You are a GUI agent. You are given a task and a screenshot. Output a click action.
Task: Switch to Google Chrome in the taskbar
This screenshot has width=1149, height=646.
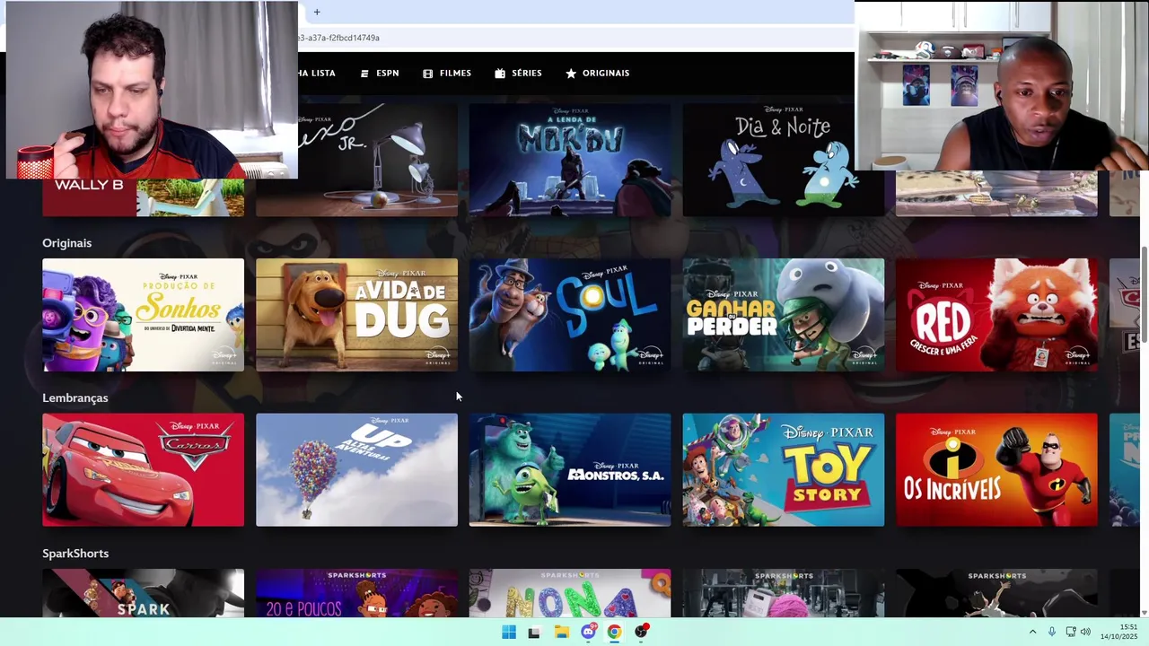614,632
